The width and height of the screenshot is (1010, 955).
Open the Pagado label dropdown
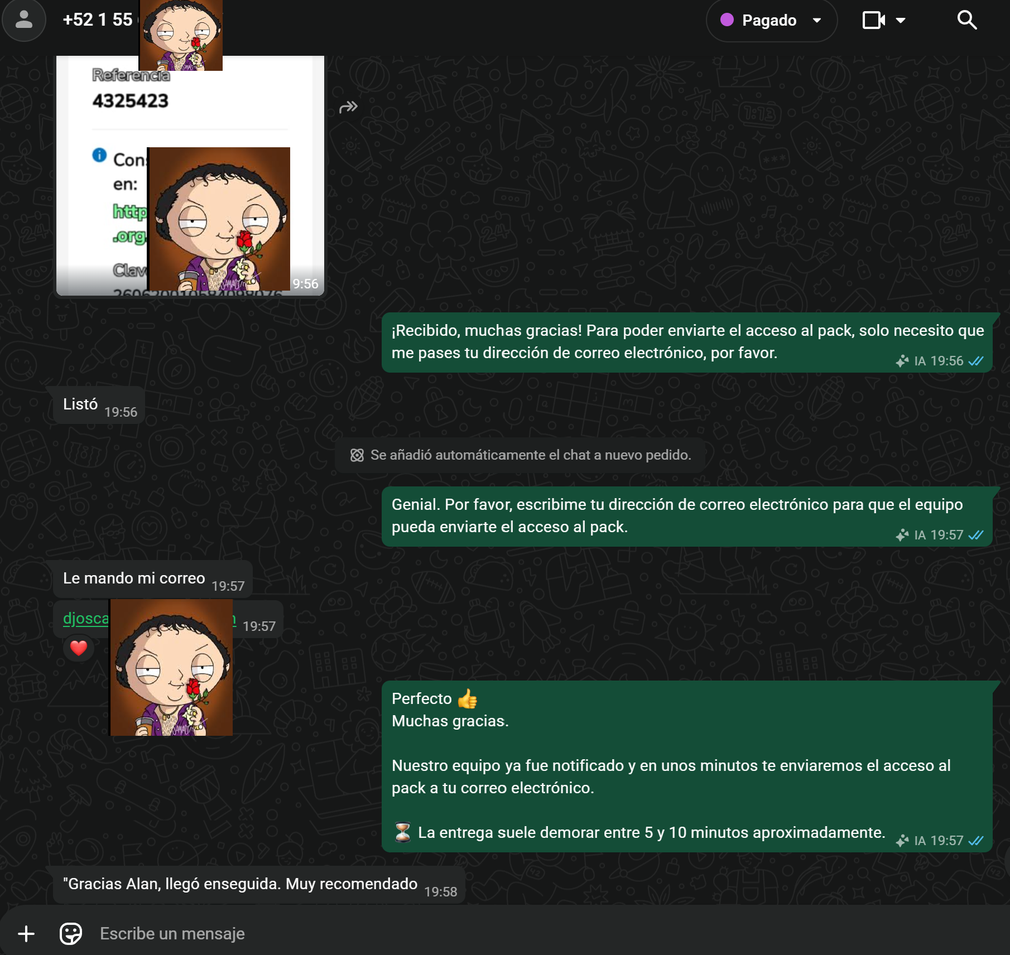point(771,21)
